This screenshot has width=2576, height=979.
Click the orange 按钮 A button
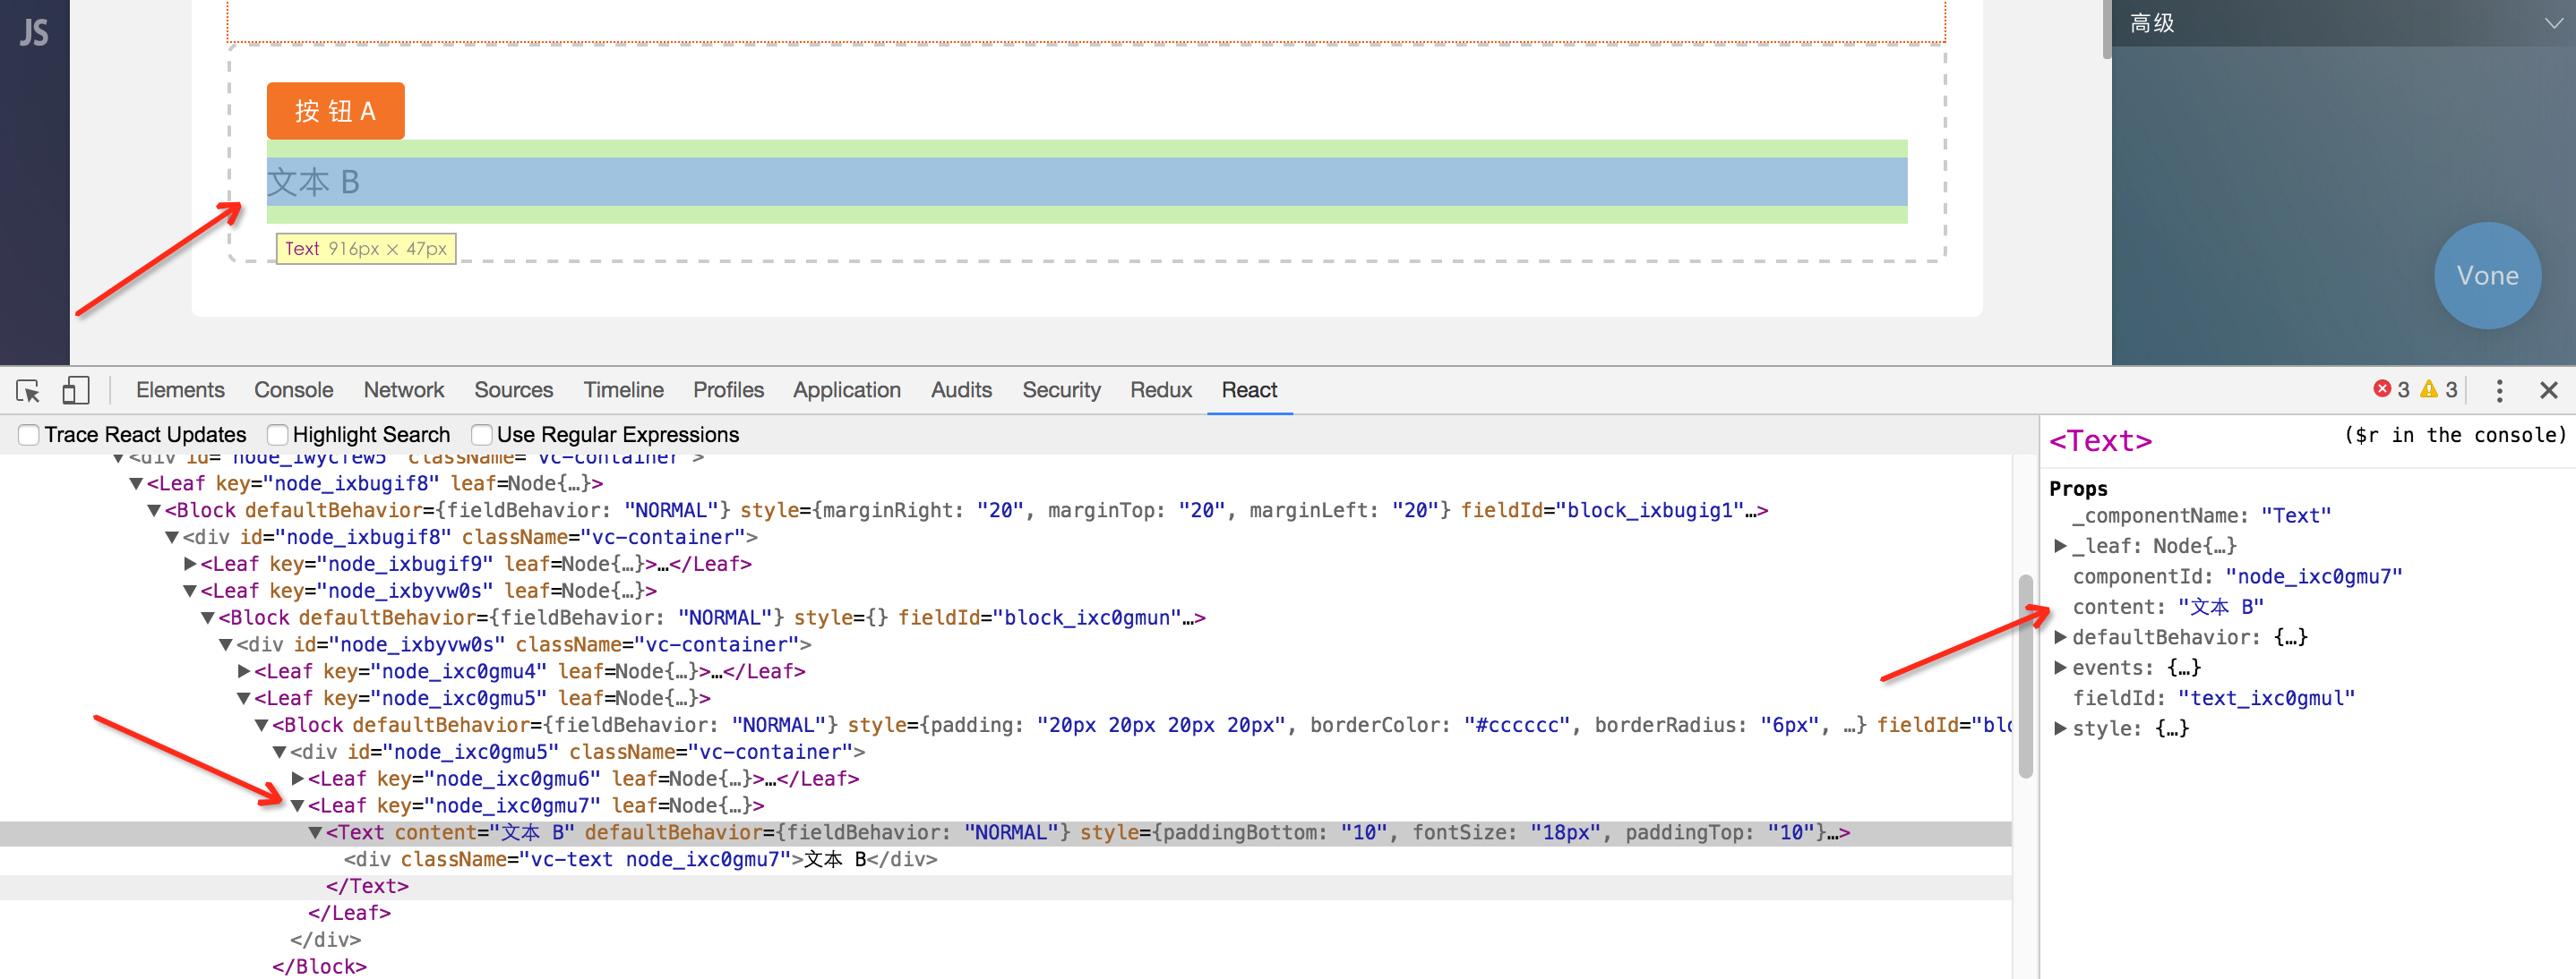coord(335,111)
